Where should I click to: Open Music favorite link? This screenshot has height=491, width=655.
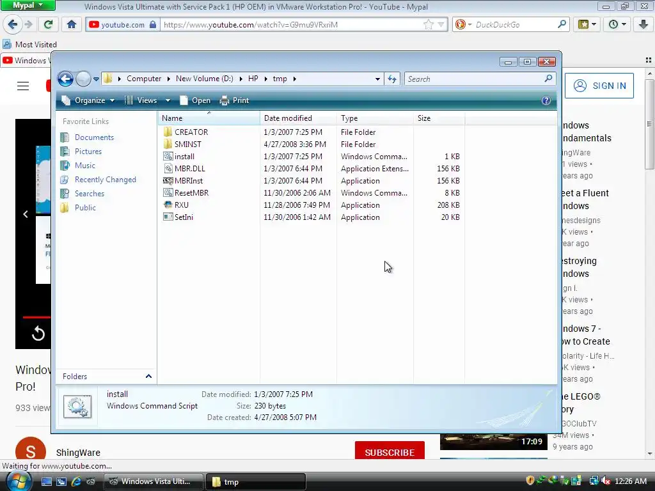[85, 166]
